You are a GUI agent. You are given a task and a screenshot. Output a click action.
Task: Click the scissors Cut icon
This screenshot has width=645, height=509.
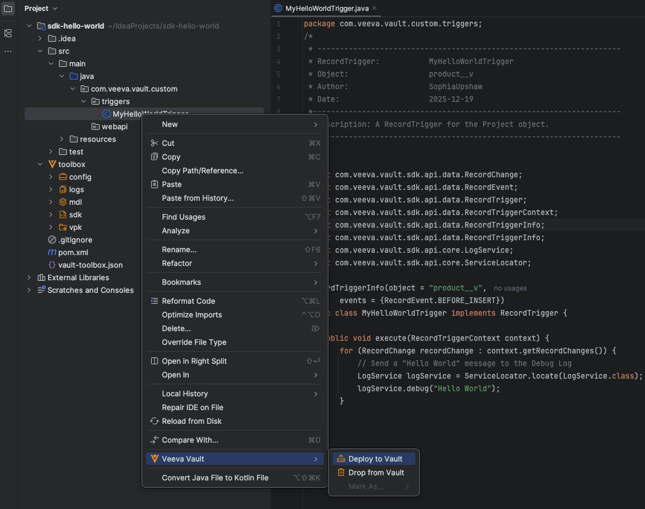coord(155,143)
